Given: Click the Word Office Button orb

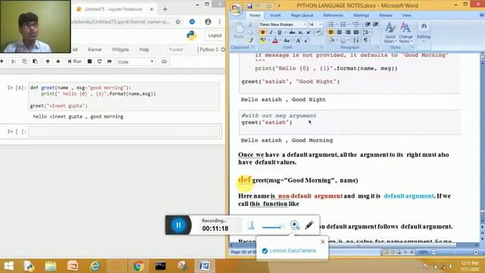Looking at the screenshot, I should pyautogui.click(x=236, y=9).
